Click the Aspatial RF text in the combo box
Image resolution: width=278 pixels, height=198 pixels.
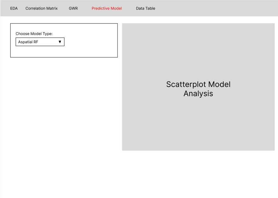coord(28,42)
